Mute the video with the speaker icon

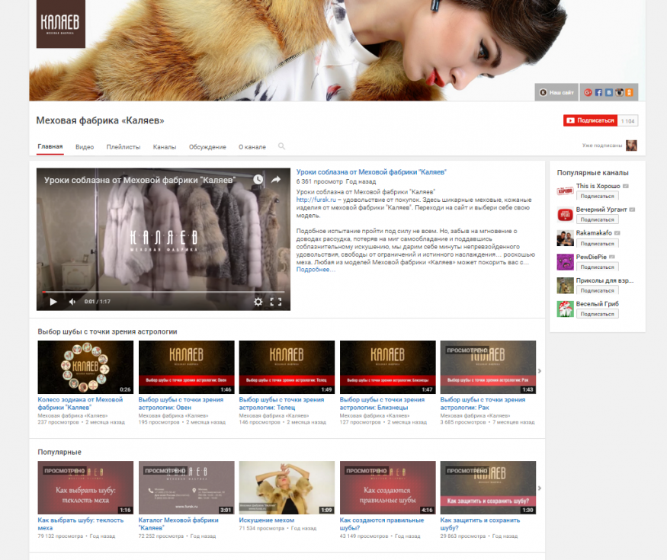[x=72, y=302]
